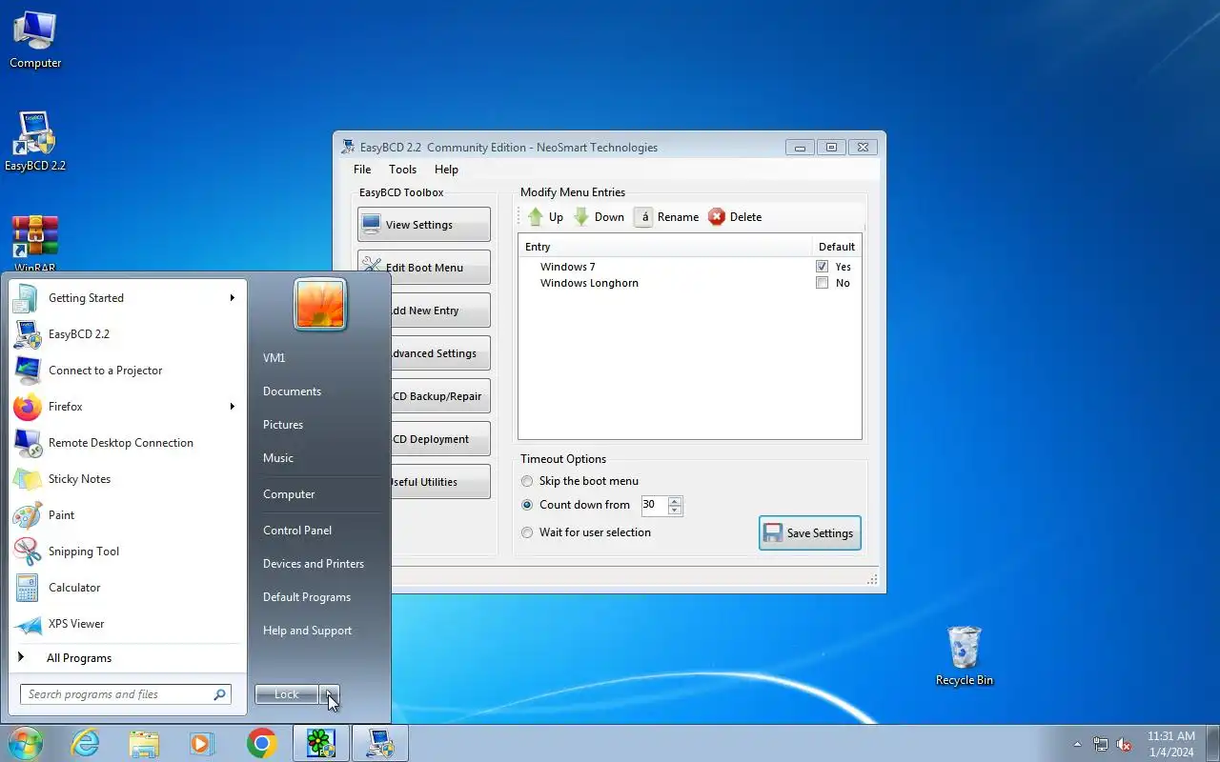1220x762 pixels.
Task: Open Help and Support link
Action: point(307,631)
